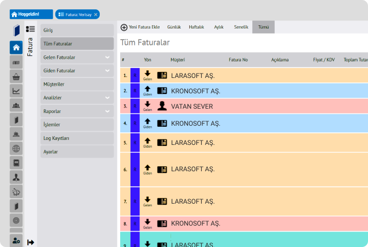Click the list view icon above Fatura
Image resolution: width=368 pixels, height=247 pixels.
point(31,29)
